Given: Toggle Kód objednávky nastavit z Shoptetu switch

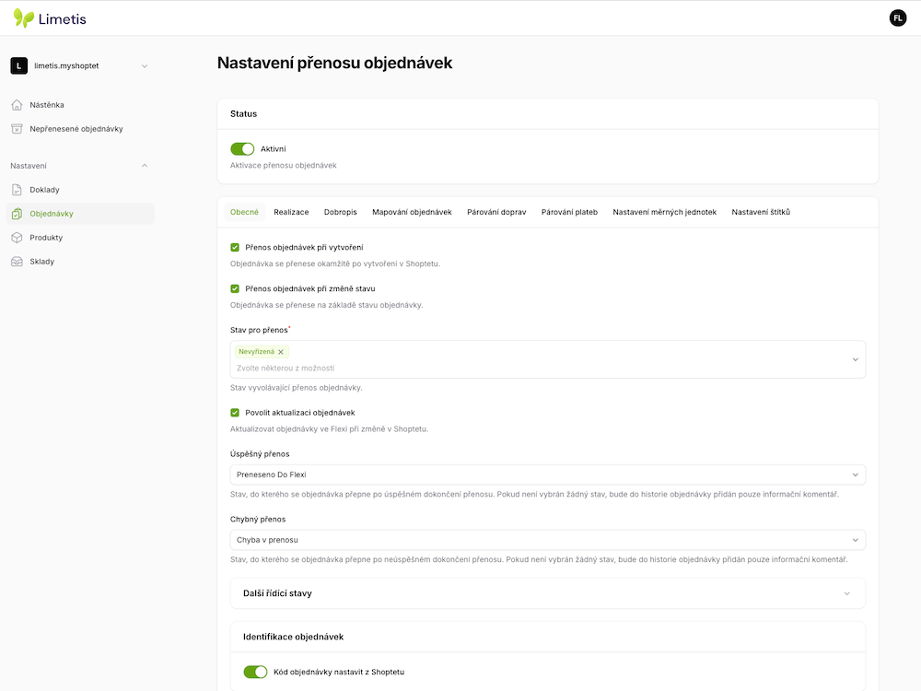Looking at the screenshot, I should pyautogui.click(x=255, y=673).
